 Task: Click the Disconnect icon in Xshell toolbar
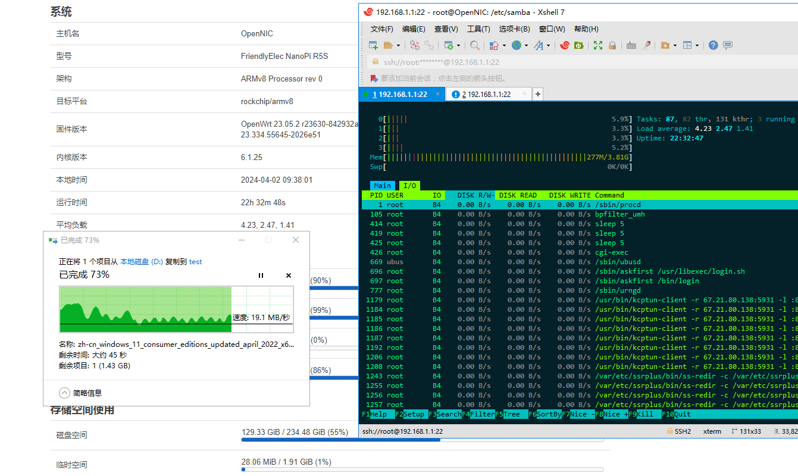415,45
